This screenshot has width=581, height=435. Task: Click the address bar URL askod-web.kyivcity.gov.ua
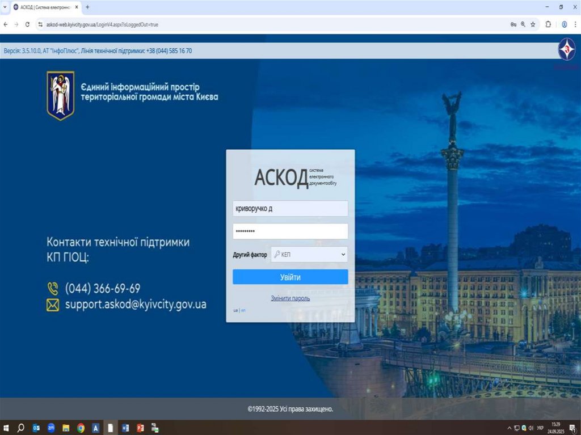[x=102, y=24]
